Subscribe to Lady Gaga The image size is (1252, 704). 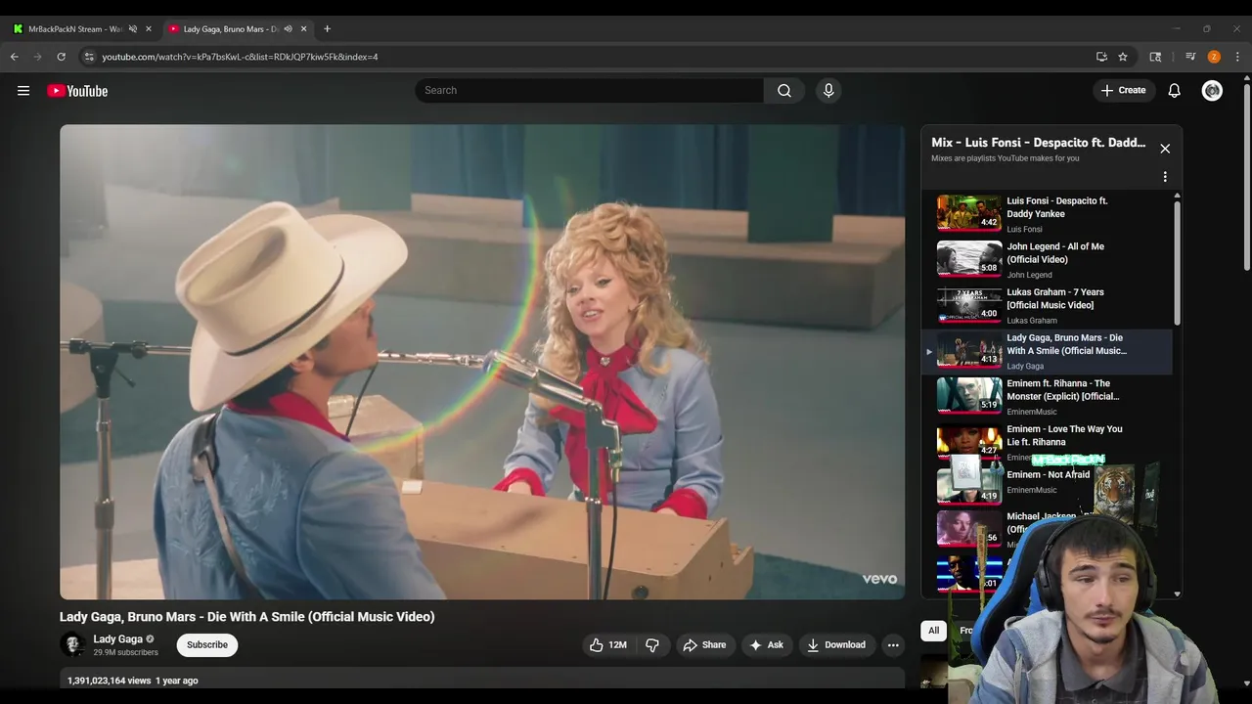[x=207, y=644]
